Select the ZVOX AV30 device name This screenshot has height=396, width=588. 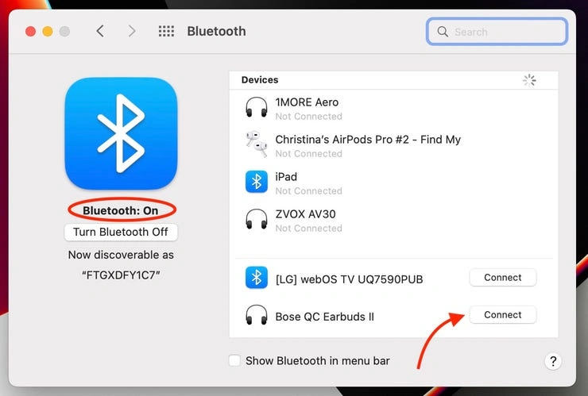click(x=306, y=214)
